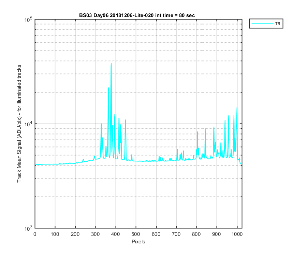Screen dimensions: 307x256
Task: Click the cyan line sample in the legend
Action: 262,24
